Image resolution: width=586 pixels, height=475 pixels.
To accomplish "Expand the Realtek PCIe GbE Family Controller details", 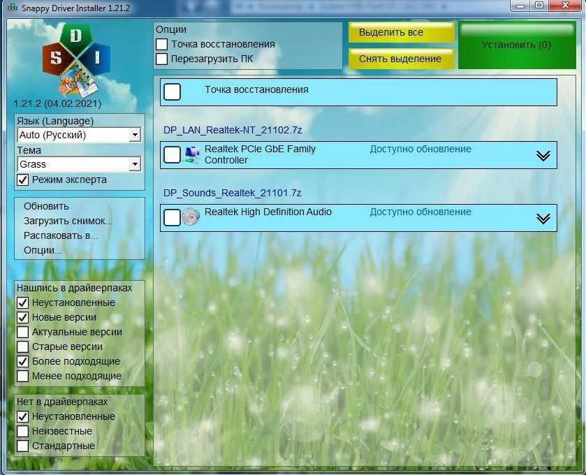I will 543,156.
